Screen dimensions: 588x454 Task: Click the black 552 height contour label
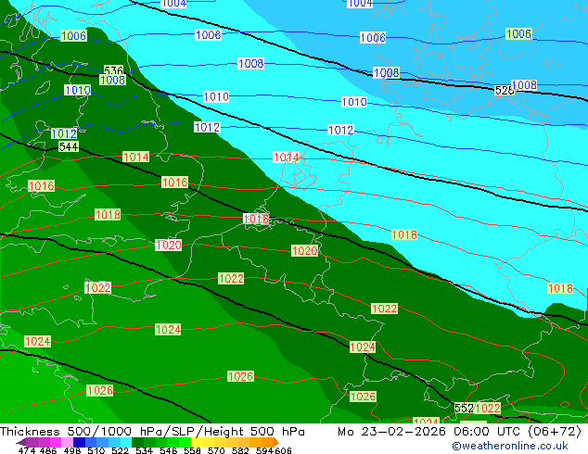465,408
